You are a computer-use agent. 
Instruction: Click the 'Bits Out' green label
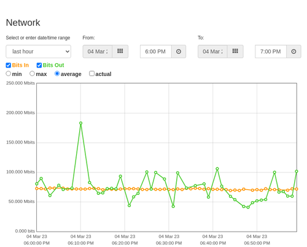tap(53, 65)
